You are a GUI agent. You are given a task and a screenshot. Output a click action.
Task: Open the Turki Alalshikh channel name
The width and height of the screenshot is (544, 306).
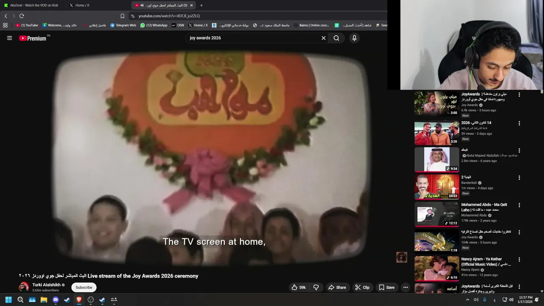pos(46,285)
